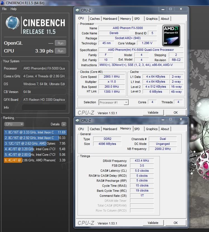
Task: Click the Command Rate value 1T
Action: click(x=142, y=196)
